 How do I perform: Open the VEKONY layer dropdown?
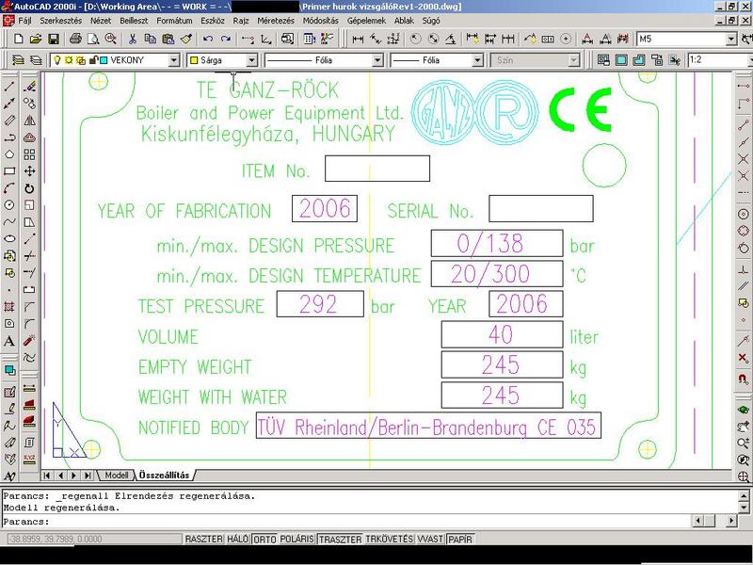pyautogui.click(x=174, y=60)
